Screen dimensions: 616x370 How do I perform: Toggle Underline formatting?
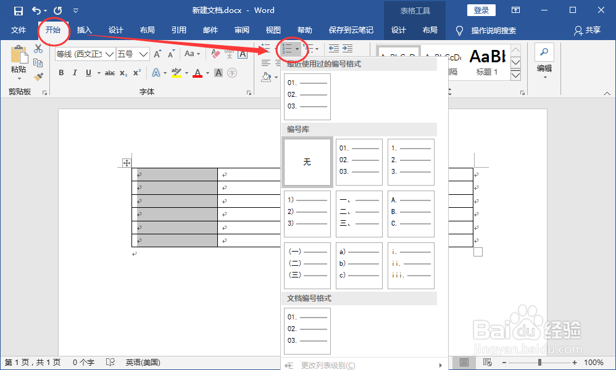point(88,73)
